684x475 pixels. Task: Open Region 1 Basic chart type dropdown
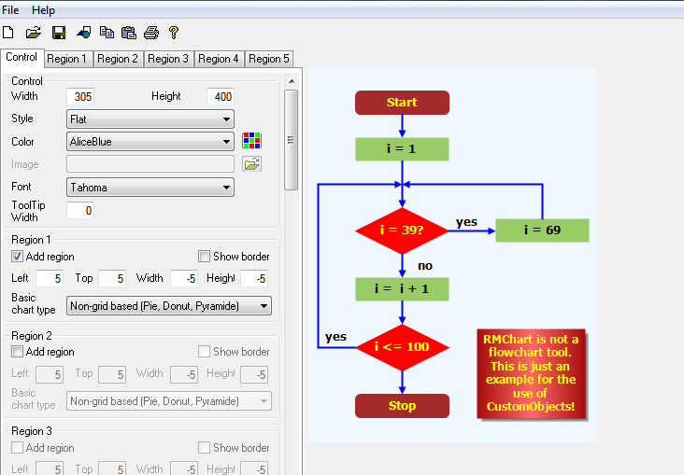(169, 306)
